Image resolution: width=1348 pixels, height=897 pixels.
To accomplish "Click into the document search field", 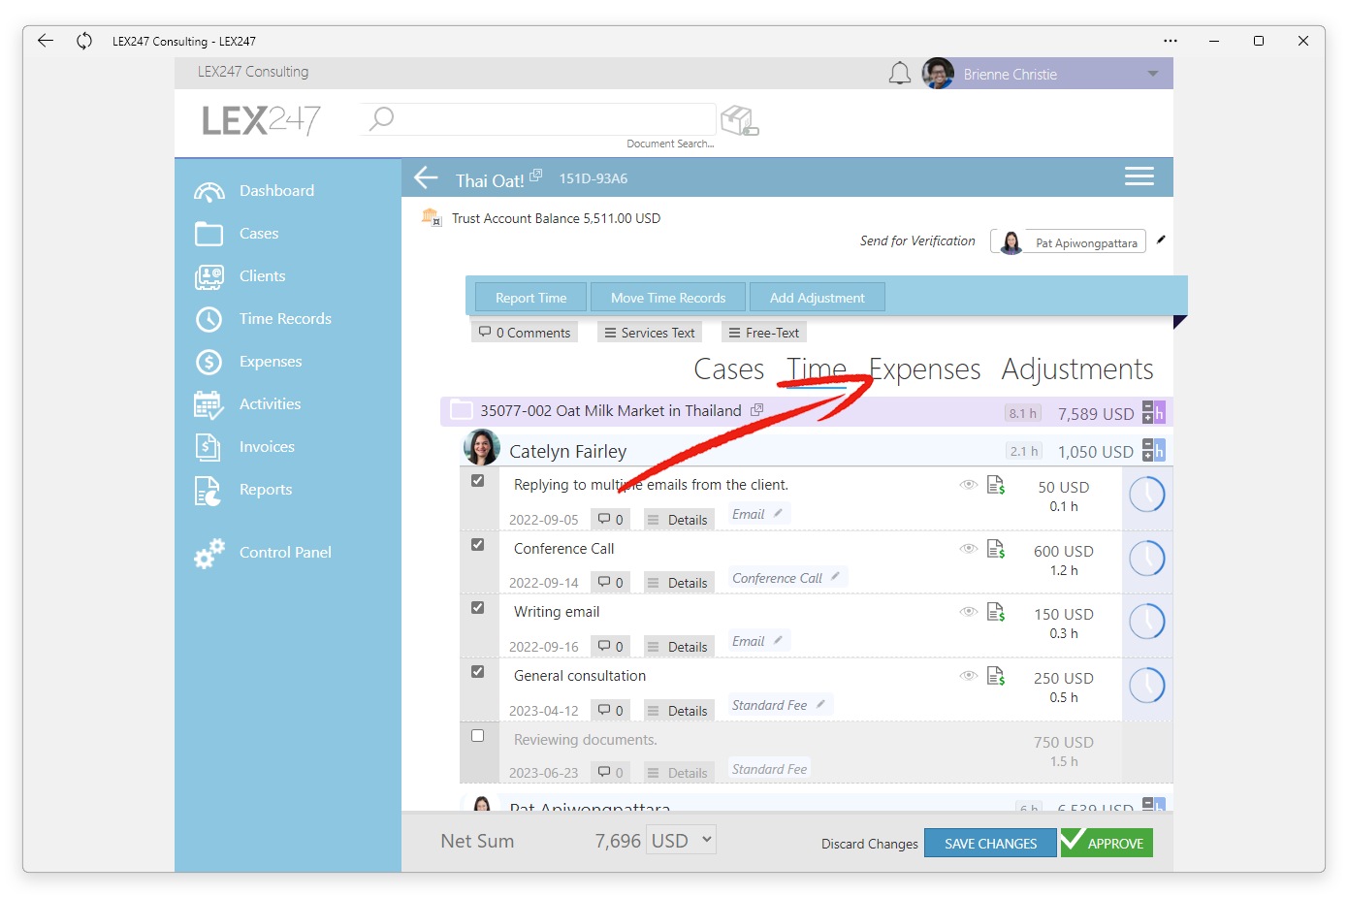I will coord(538,119).
